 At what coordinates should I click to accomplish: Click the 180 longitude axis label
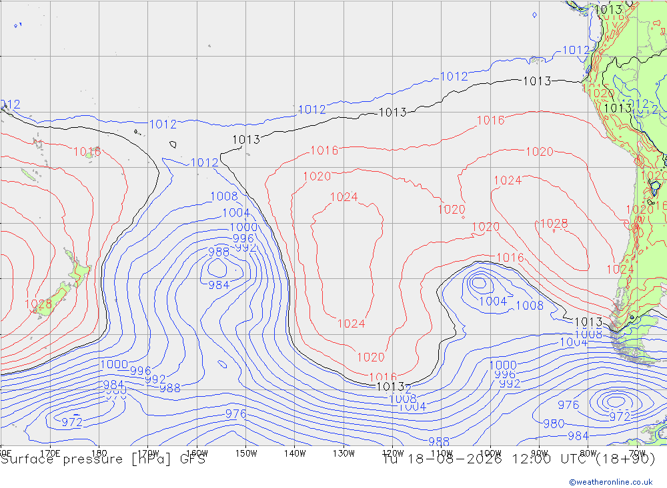click(x=99, y=453)
